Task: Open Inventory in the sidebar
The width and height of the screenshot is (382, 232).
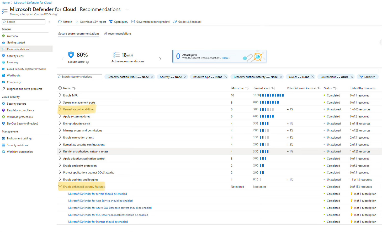Action: tap(13, 62)
